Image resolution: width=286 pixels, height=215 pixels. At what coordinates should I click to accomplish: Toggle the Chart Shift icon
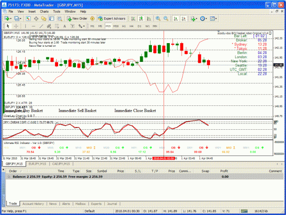tap(183, 18)
